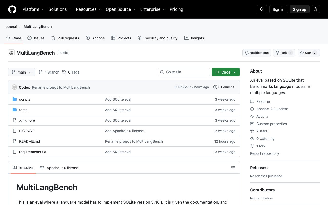This screenshot has width=328, height=205.
Task: Open the main branch selector dropdown
Action: pyautogui.click(x=22, y=72)
